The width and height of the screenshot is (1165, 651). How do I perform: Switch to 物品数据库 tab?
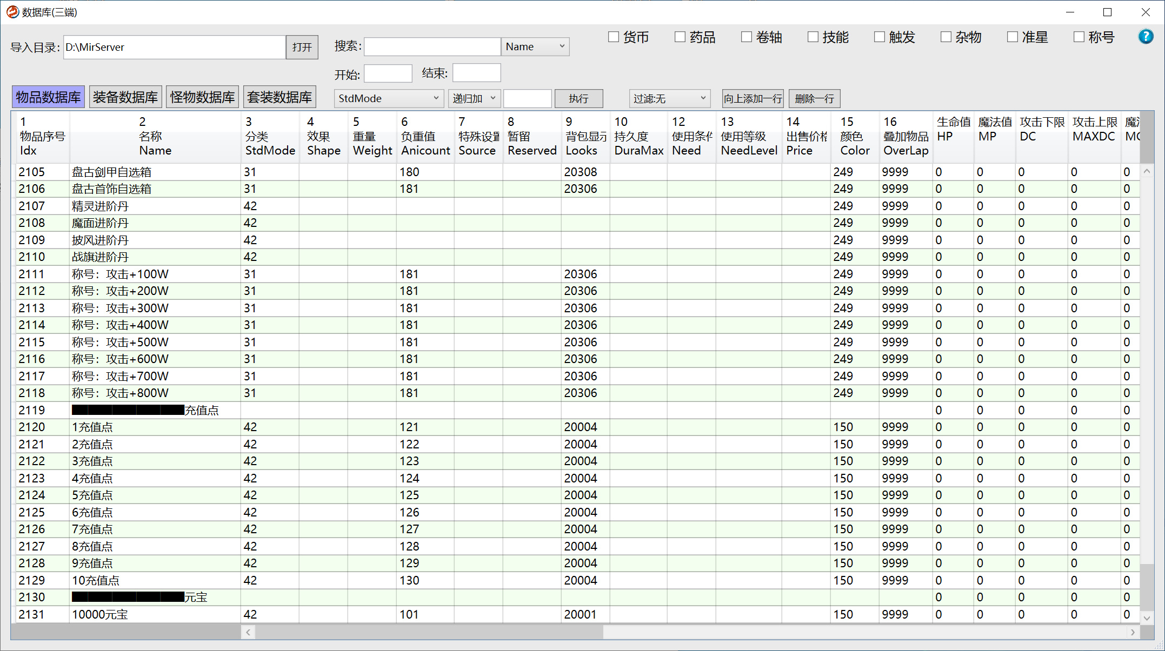[48, 97]
